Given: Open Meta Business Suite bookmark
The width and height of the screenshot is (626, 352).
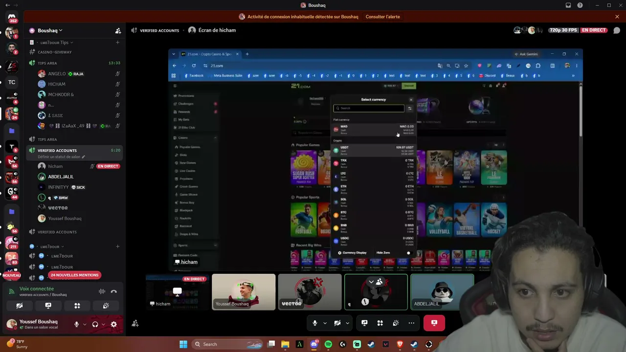Looking at the screenshot, I should click(x=225, y=76).
